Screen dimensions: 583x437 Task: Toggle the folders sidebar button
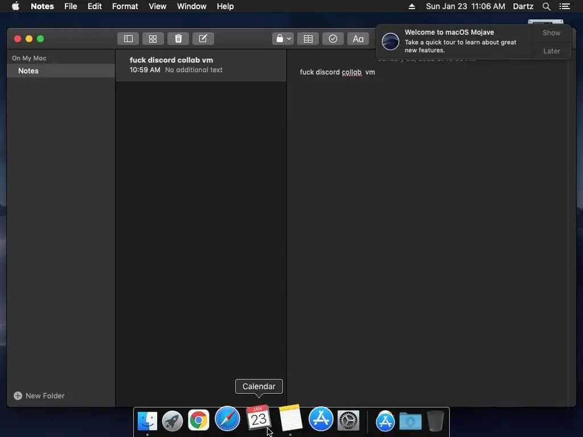click(x=128, y=39)
